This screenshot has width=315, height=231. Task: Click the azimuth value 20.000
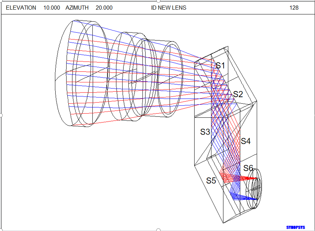[x=104, y=8]
